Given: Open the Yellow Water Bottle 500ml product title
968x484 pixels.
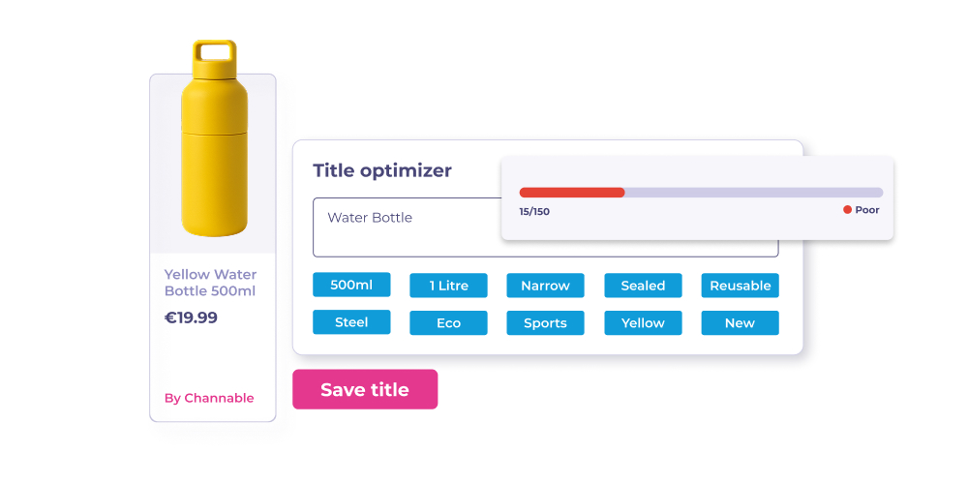Looking at the screenshot, I should [x=210, y=283].
